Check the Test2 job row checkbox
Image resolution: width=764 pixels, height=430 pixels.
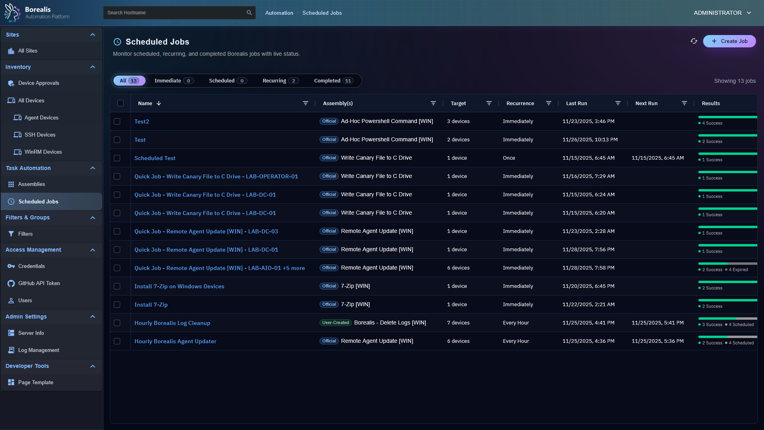click(117, 121)
